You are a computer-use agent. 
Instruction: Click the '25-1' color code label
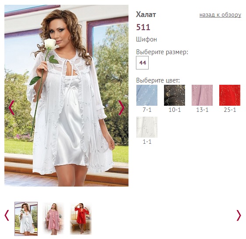pyautogui.click(x=230, y=110)
